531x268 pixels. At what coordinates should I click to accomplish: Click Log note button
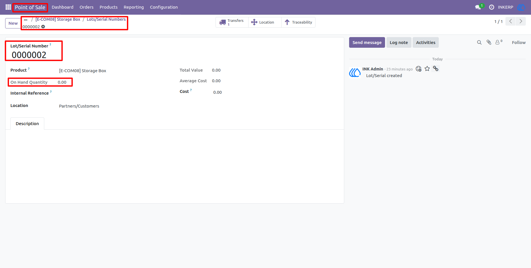coord(399,43)
